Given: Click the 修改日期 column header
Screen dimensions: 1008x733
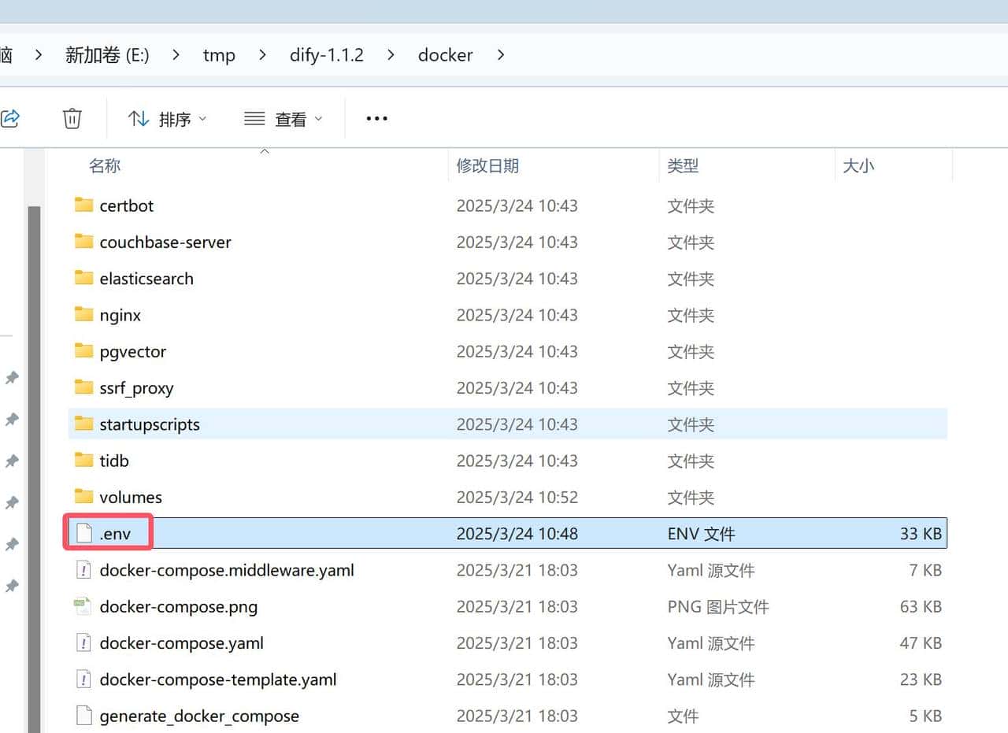Looking at the screenshot, I should (488, 165).
